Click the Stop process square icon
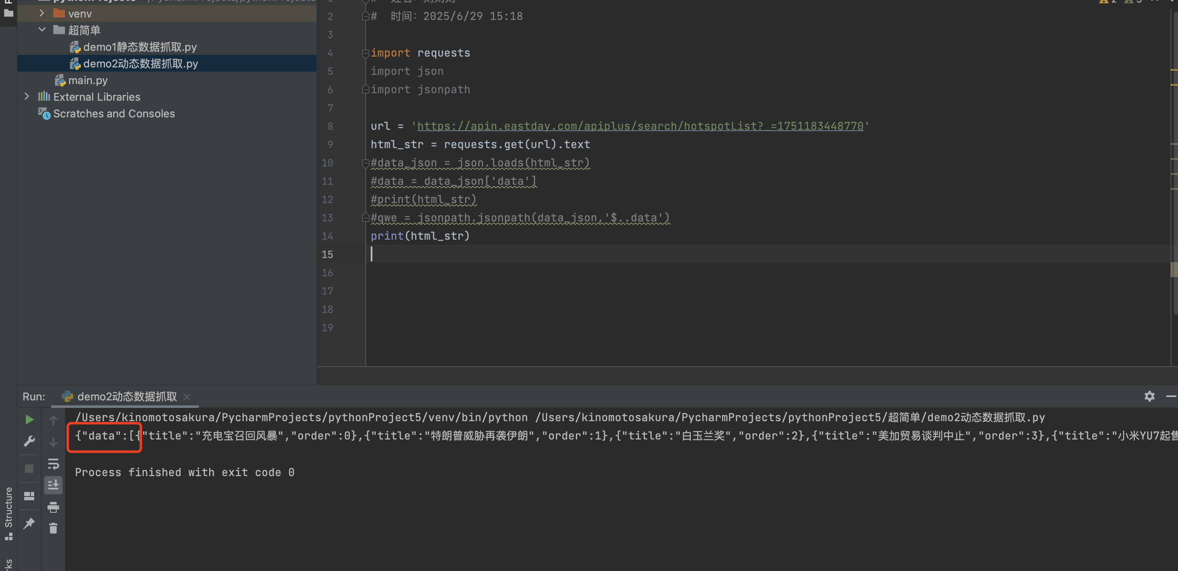 click(x=29, y=469)
